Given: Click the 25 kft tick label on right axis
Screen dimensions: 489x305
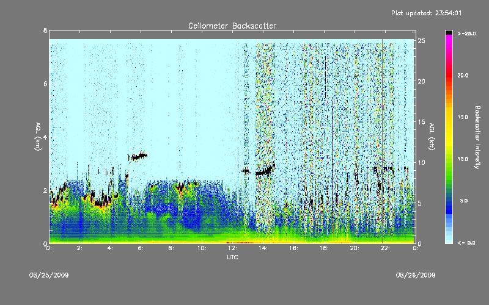Looking at the screenshot, I should point(421,41).
